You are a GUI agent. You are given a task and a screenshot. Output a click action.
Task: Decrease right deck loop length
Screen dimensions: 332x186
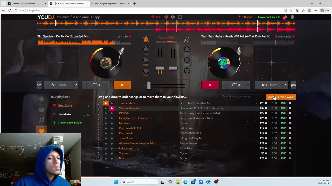(224, 85)
